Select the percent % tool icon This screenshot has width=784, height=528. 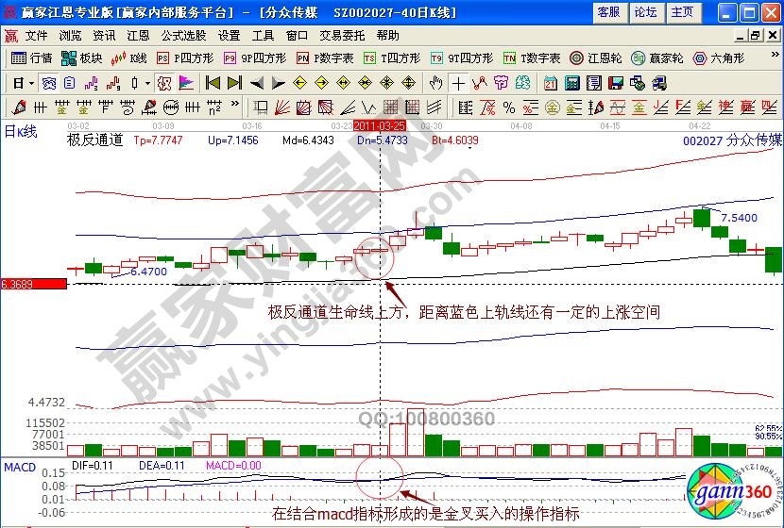pyautogui.click(x=509, y=107)
